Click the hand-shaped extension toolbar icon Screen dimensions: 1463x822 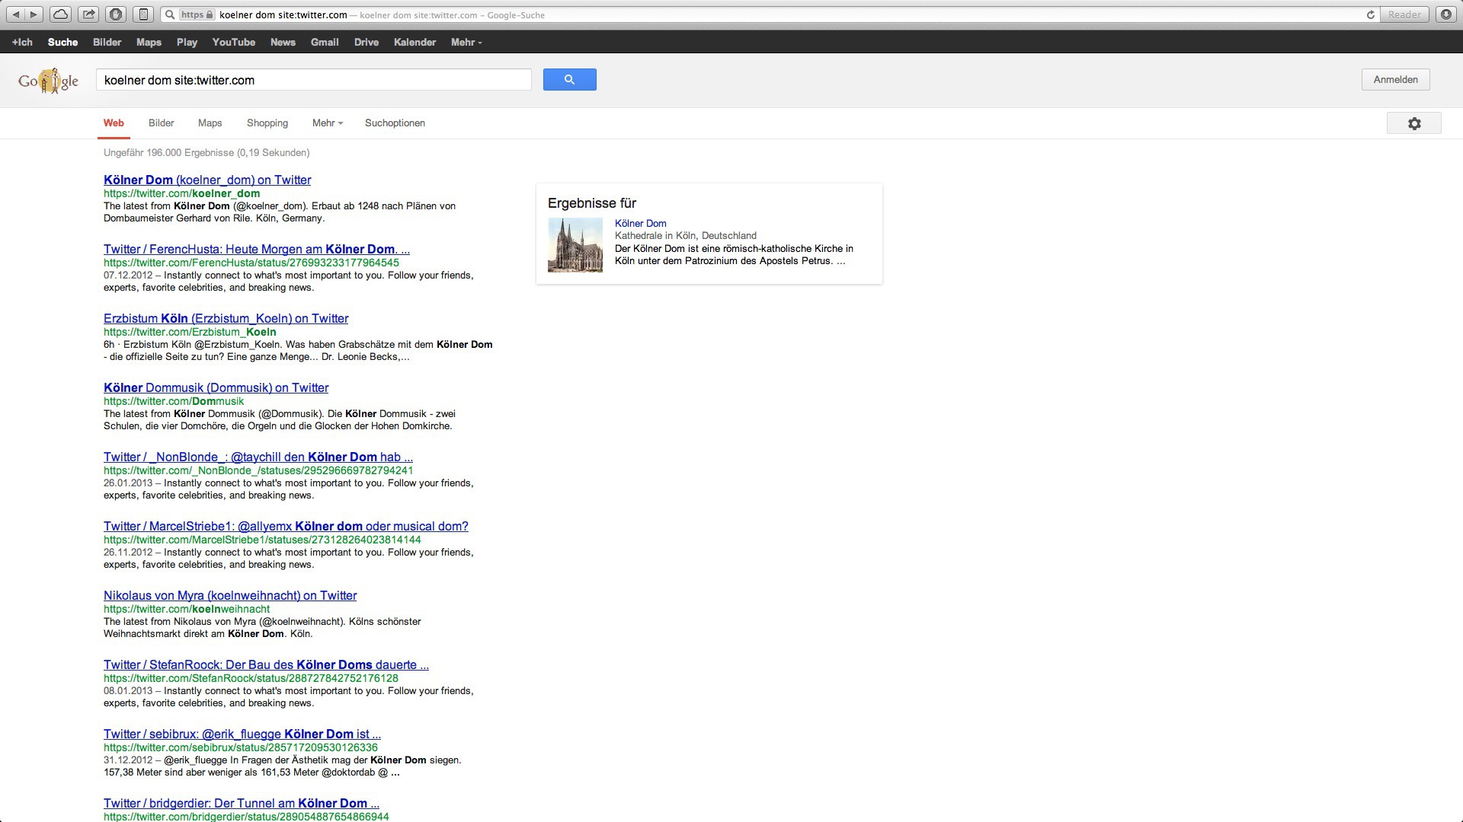(116, 14)
